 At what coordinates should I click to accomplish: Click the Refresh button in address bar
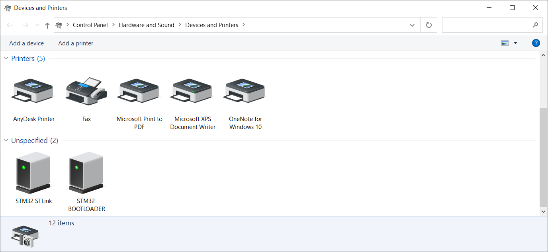click(x=429, y=25)
